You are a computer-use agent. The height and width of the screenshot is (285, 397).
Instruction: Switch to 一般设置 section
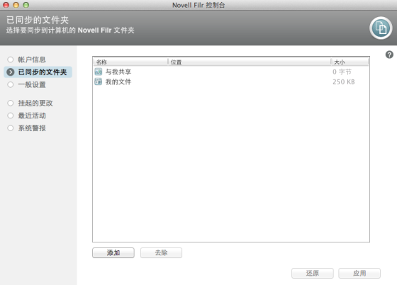click(32, 84)
